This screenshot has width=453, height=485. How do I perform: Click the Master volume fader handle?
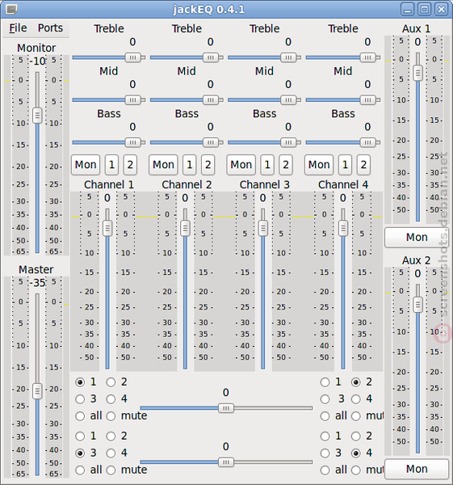37,391
